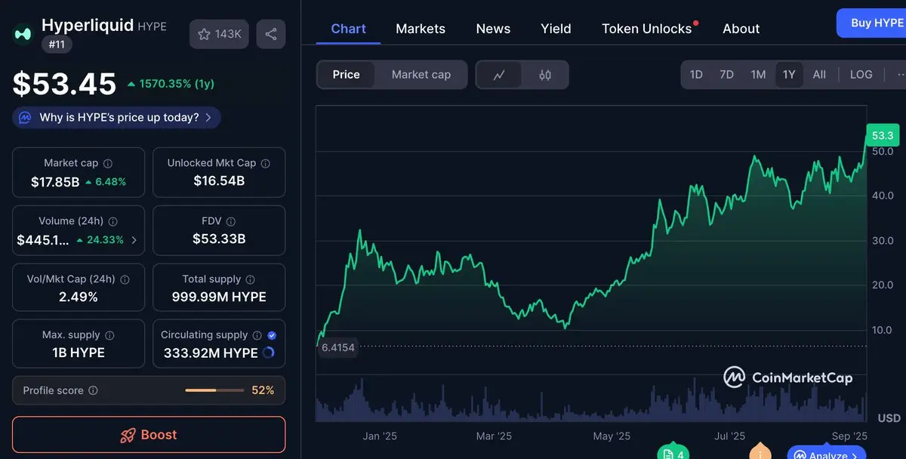Click the Analyze button
Screen dimensions: 906x459
point(826,453)
